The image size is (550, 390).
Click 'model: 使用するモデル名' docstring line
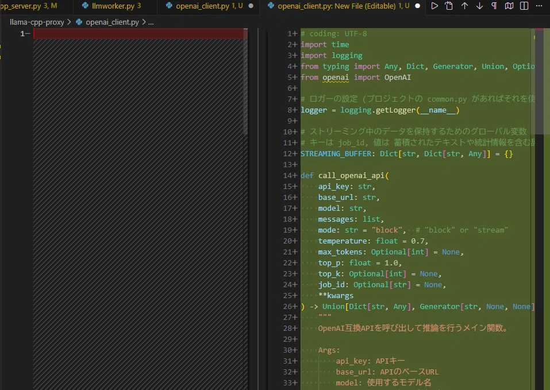point(383,383)
